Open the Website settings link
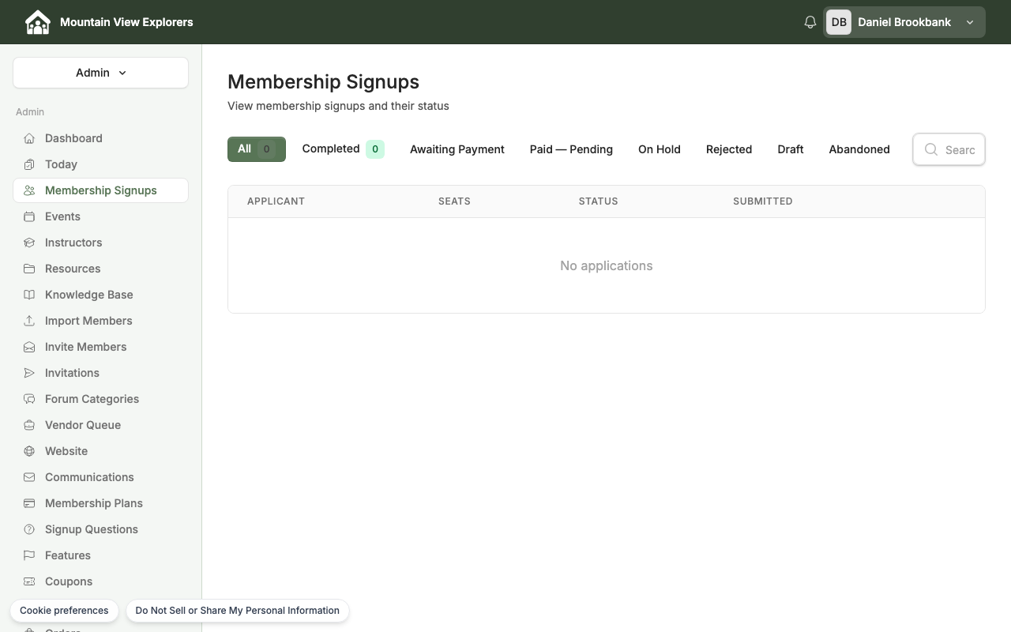1011x632 pixels. 100,451
